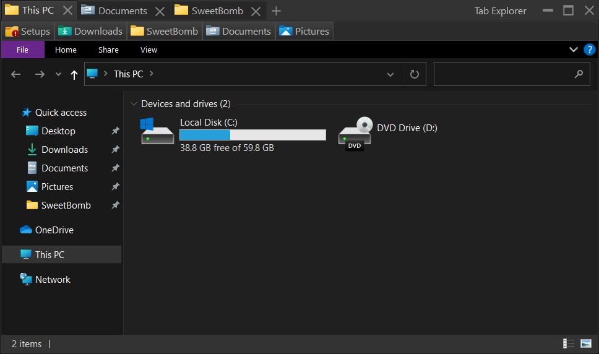Open the Setups bookmark
Image resolution: width=599 pixels, height=354 pixels.
pyautogui.click(x=28, y=31)
